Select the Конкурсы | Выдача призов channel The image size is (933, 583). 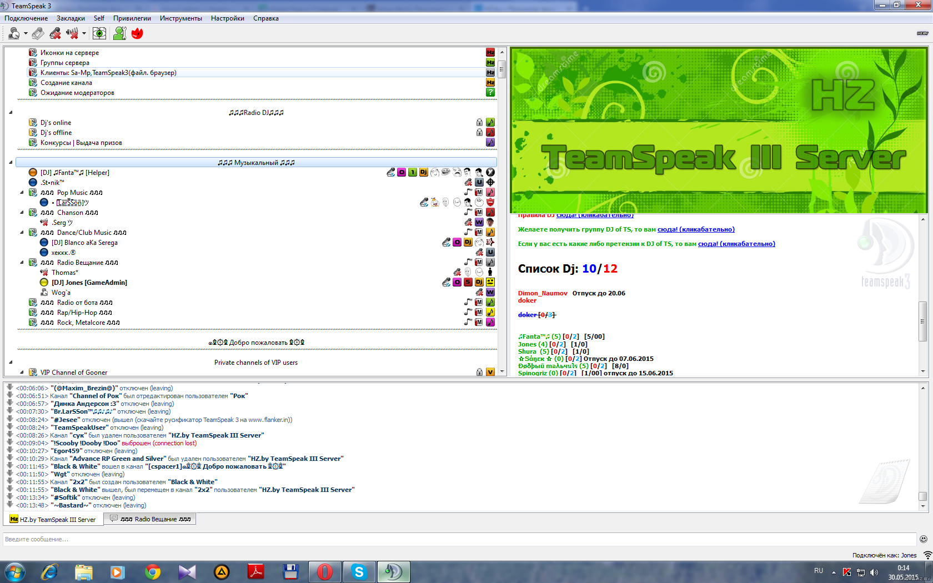[x=81, y=143]
